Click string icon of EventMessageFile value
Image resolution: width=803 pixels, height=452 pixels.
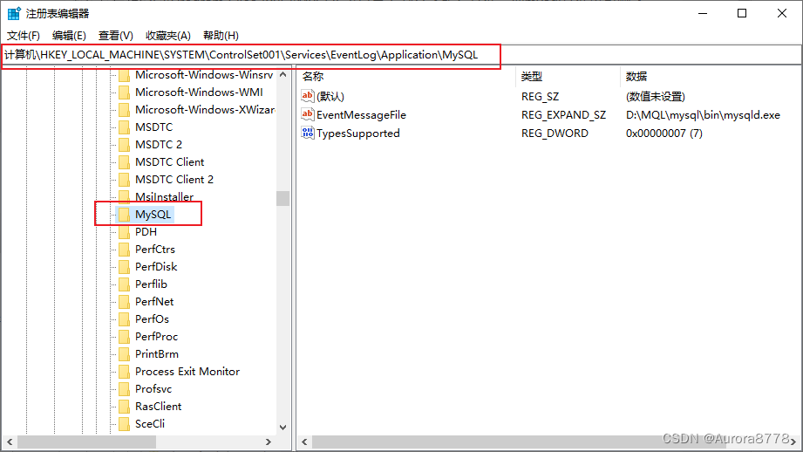click(307, 114)
